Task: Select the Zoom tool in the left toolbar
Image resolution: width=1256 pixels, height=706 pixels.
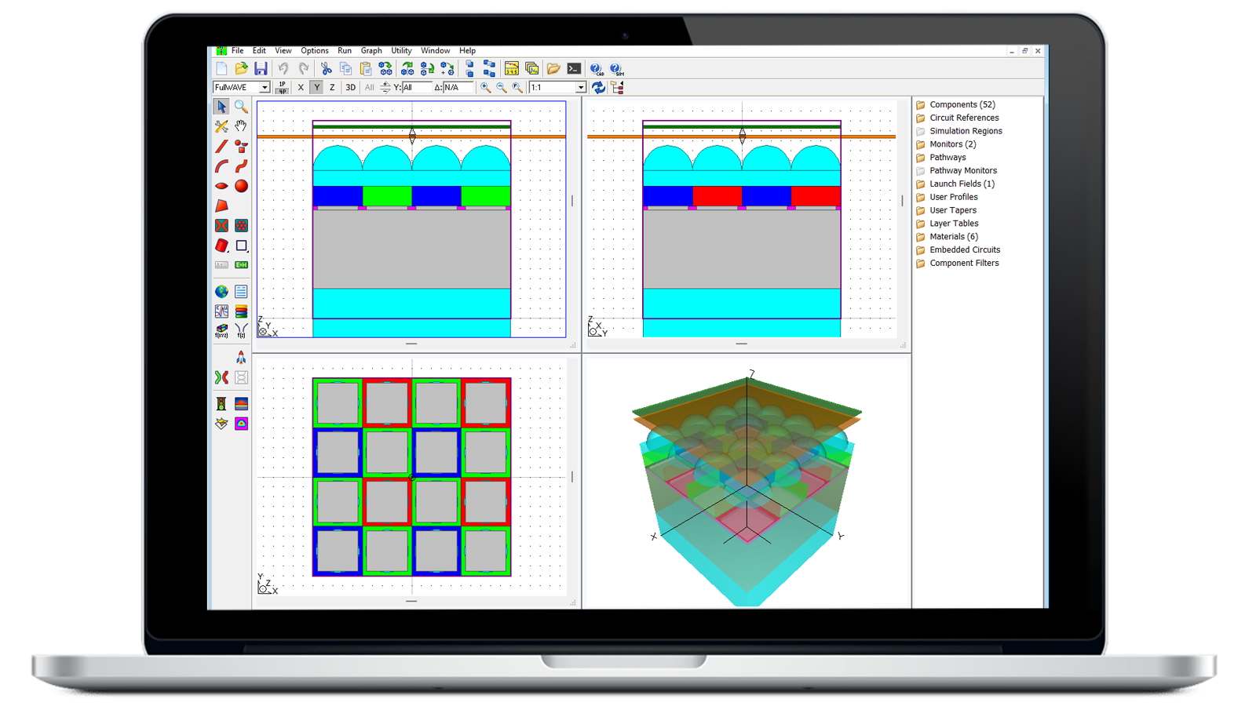Action: [242, 106]
